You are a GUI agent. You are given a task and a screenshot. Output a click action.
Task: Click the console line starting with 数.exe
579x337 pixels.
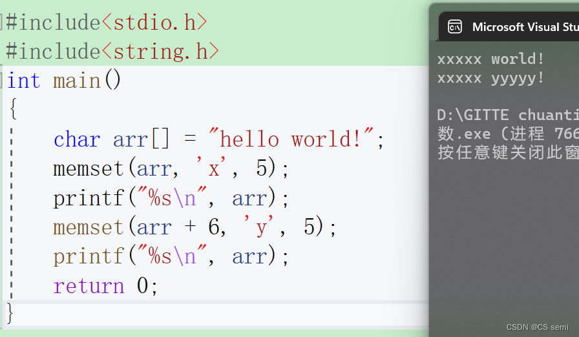click(508, 134)
